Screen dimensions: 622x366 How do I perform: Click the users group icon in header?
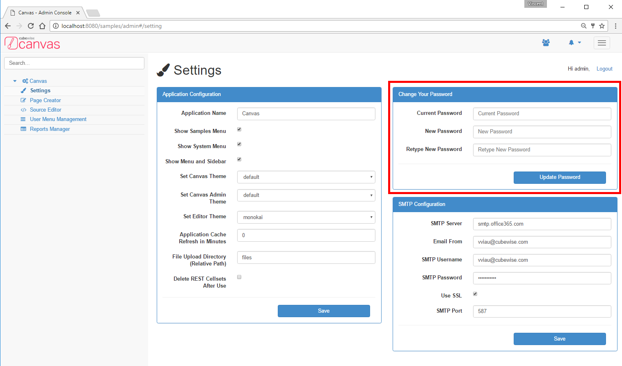pos(546,43)
